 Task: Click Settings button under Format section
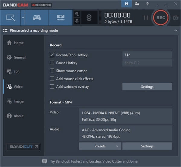(147, 146)
